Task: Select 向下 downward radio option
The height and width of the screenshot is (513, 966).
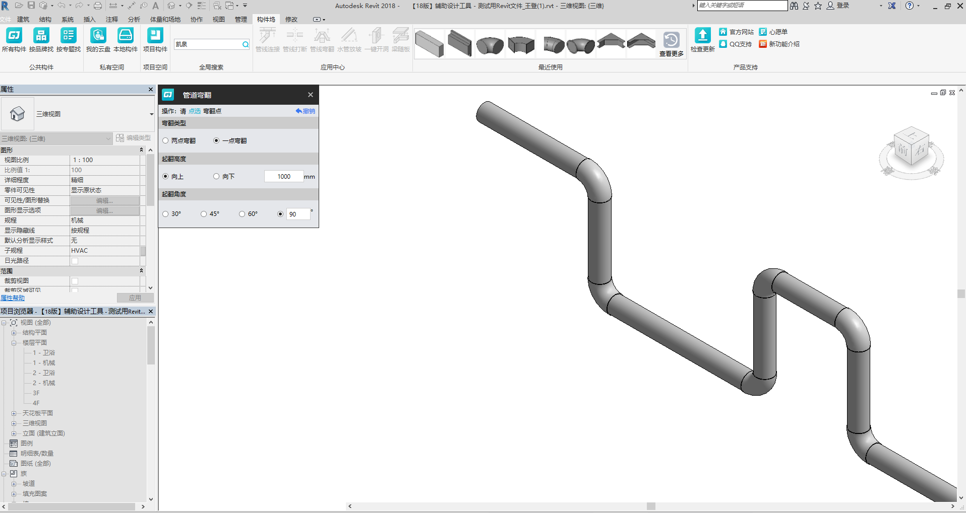Action: click(216, 177)
